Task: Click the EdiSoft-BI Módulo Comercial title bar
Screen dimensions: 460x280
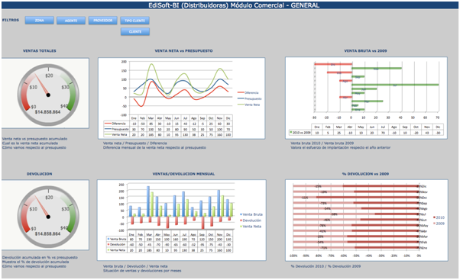Action: [x=230, y=5]
